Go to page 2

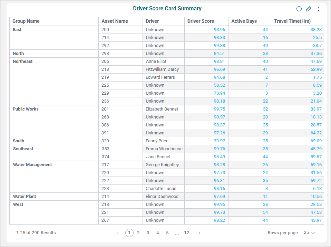click(138, 233)
